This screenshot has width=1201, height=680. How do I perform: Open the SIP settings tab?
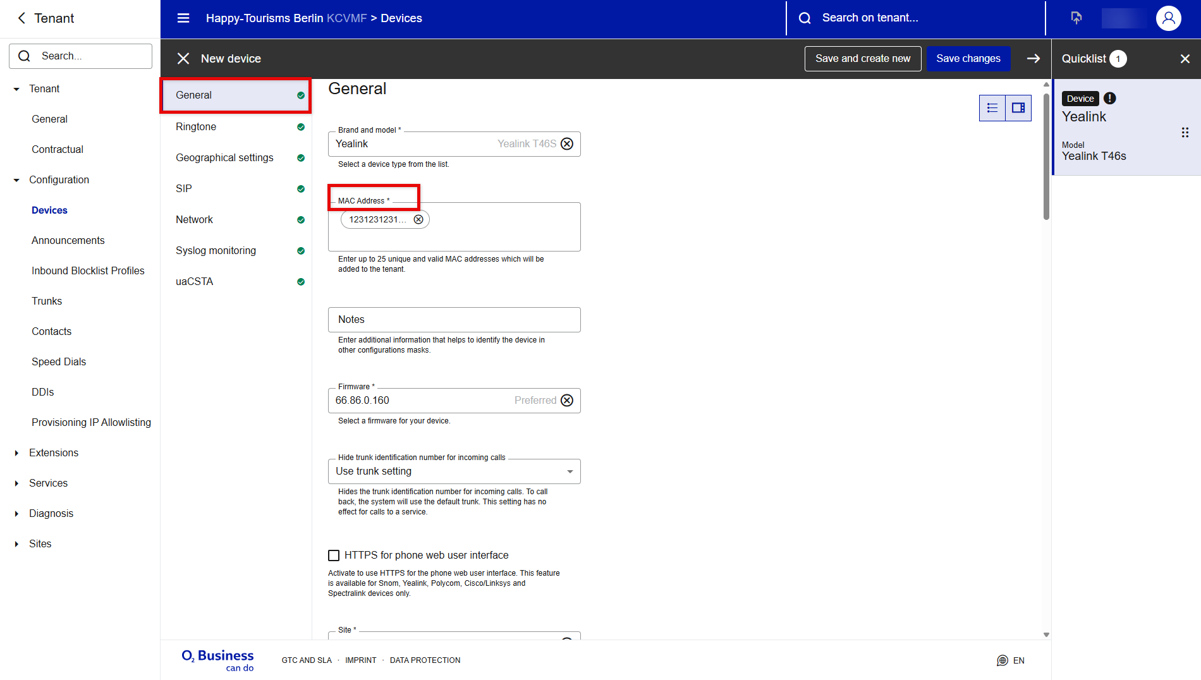pos(184,189)
